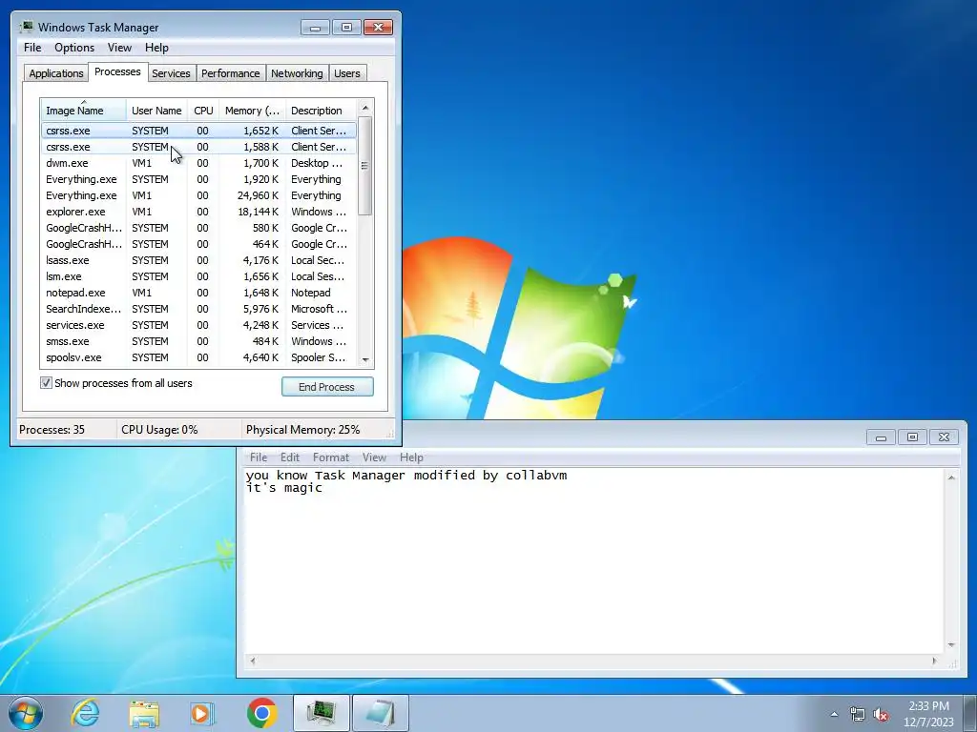977x732 pixels.
Task: Select the Processes tab
Action: (117, 71)
